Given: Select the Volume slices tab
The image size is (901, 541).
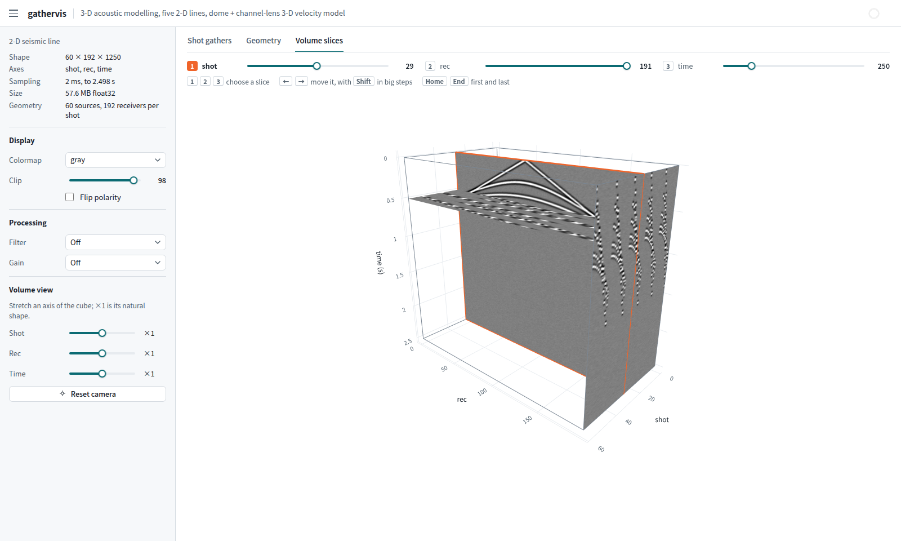Looking at the screenshot, I should point(319,41).
